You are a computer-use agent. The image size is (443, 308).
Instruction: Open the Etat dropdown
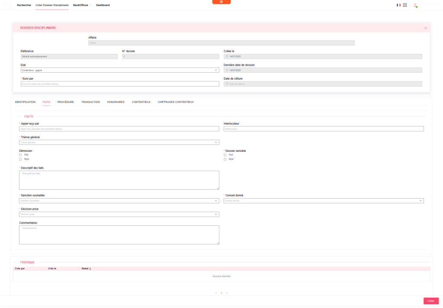(x=120, y=70)
